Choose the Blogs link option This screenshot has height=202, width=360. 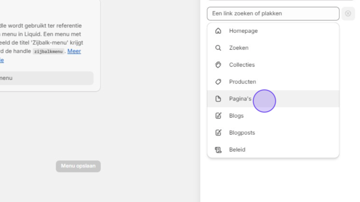(x=273, y=116)
